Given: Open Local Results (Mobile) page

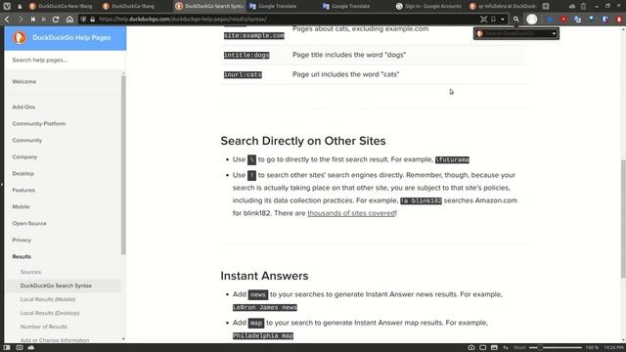Looking at the screenshot, I should 48,299.
